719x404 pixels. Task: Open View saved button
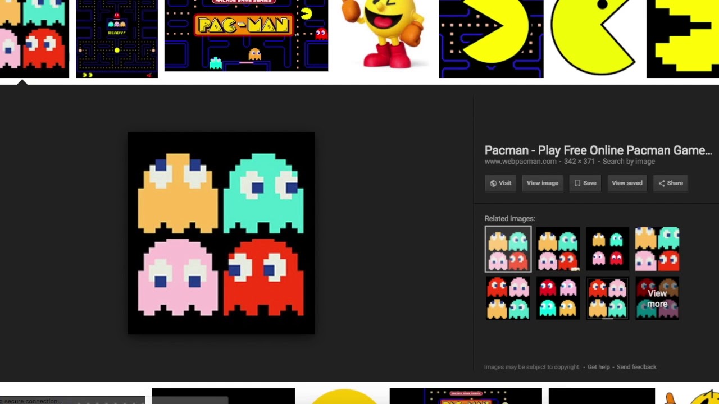[627, 183]
